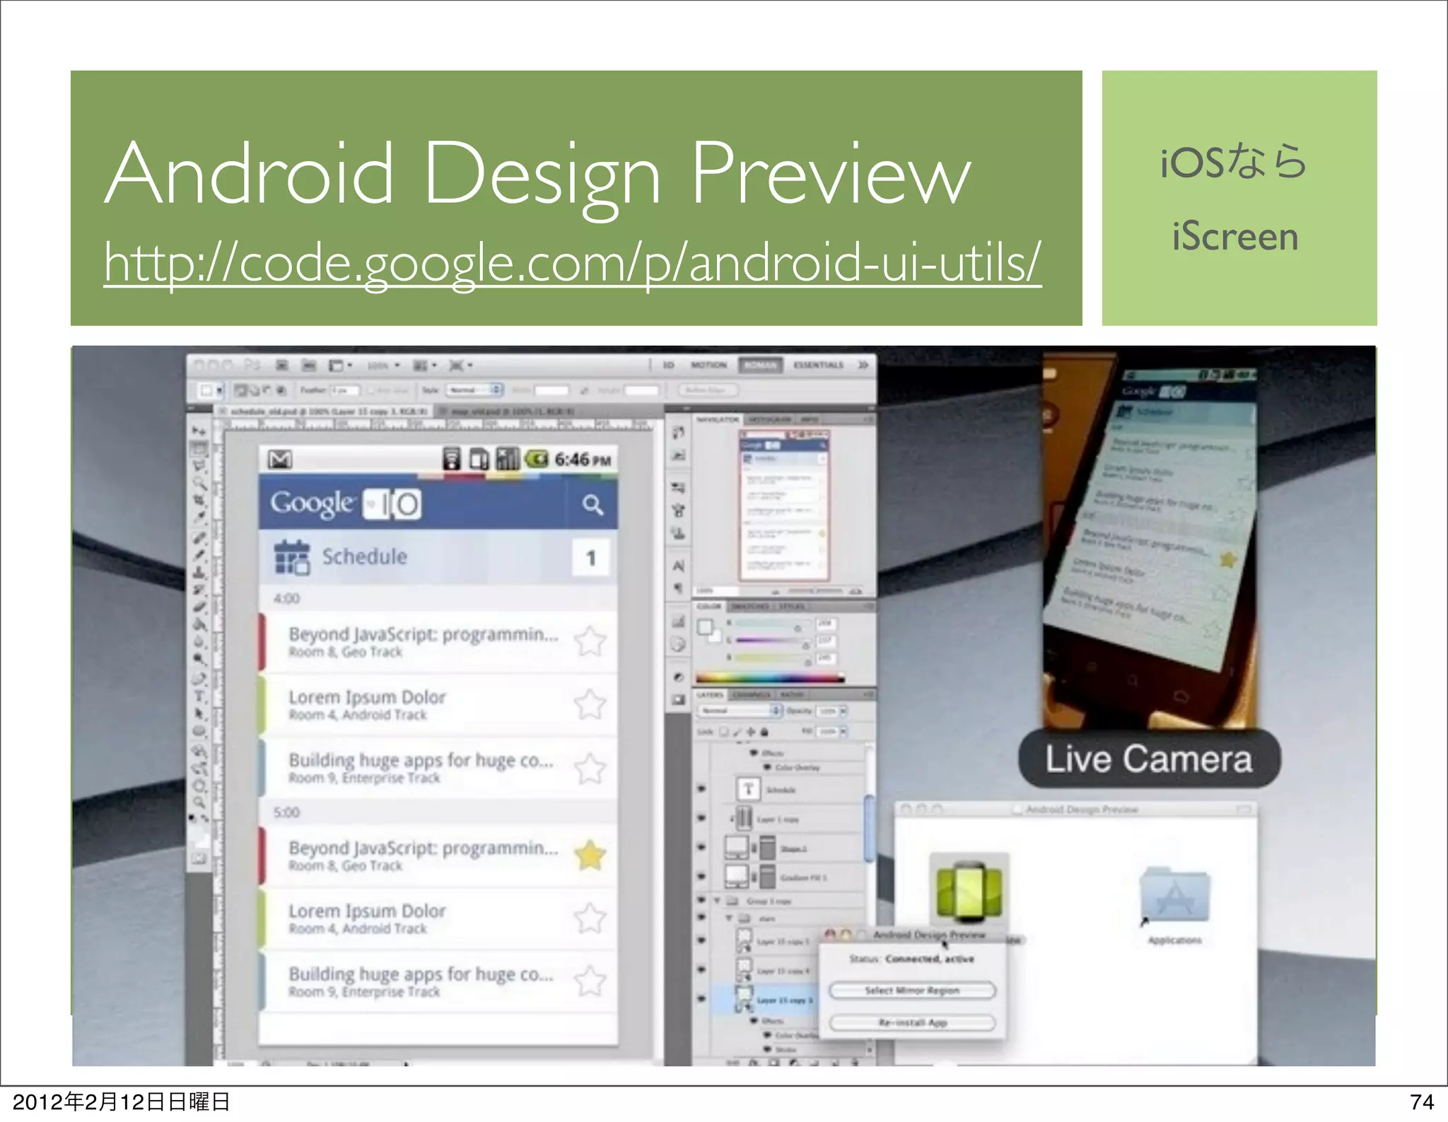Select the Rectangular Marquee tool
Viewport: 1448px width, 1122px height.
tap(199, 448)
